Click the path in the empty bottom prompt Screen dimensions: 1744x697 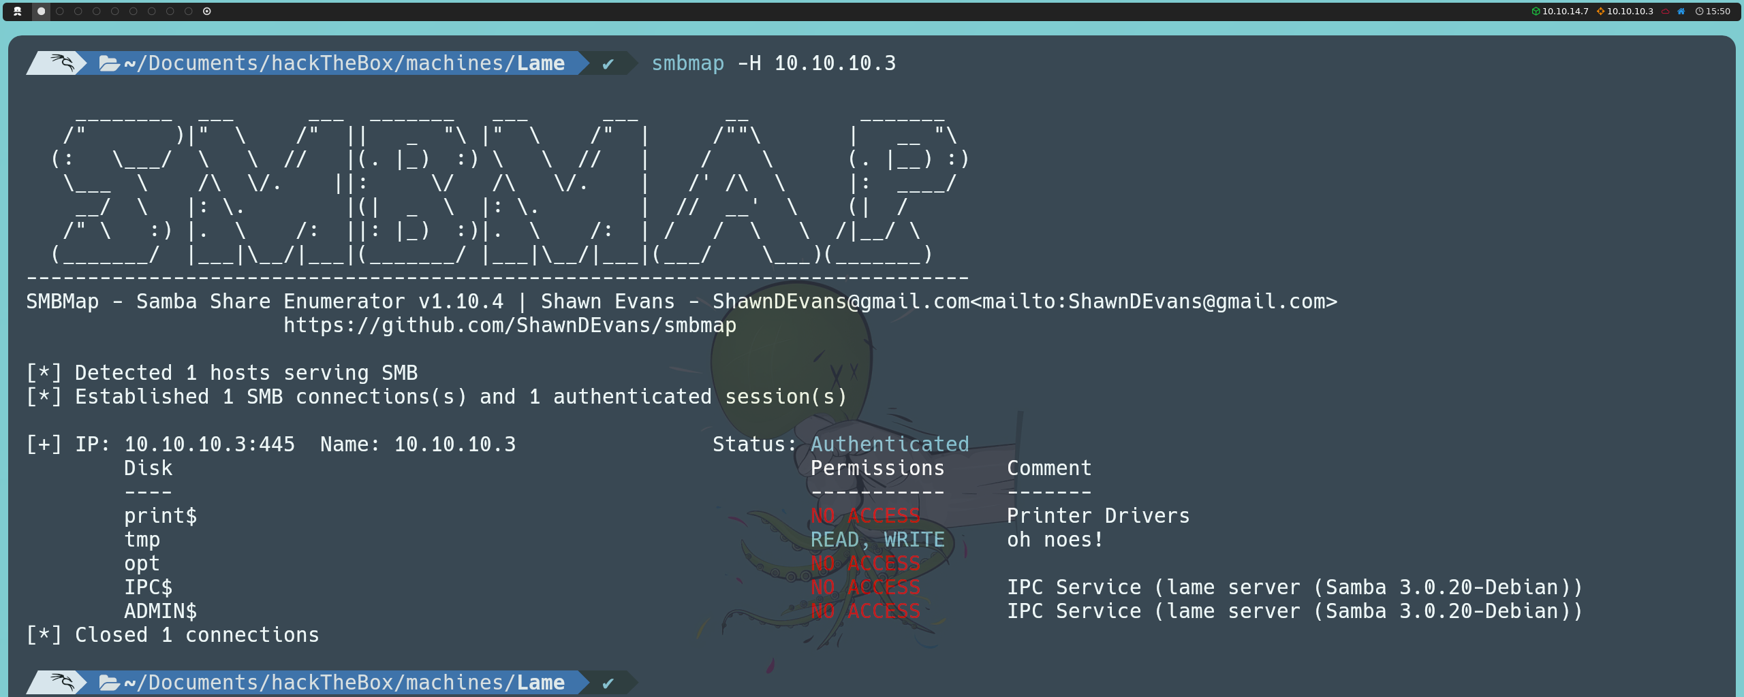coord(344,683)
